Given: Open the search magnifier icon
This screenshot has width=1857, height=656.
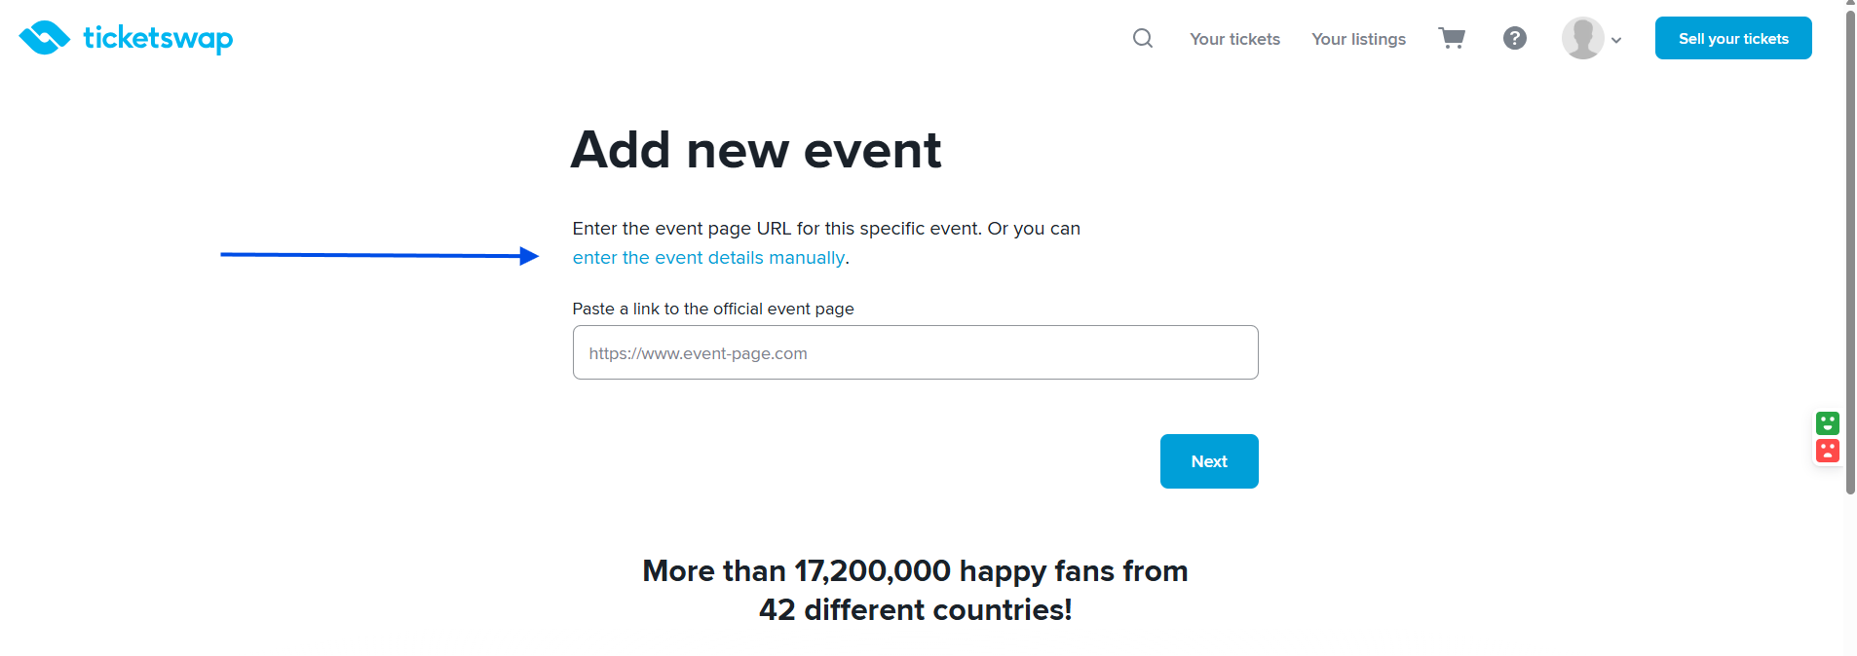Looking at the screenshot, I should click(1143, 38).
